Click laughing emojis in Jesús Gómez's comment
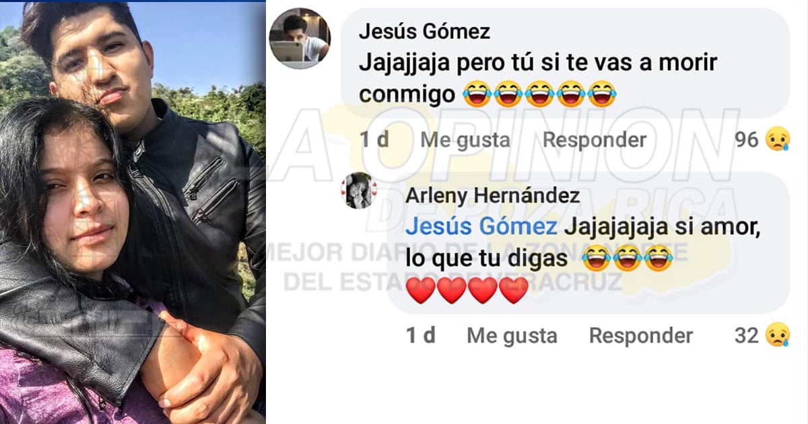808x424 pixels. [x=540, y=95]
